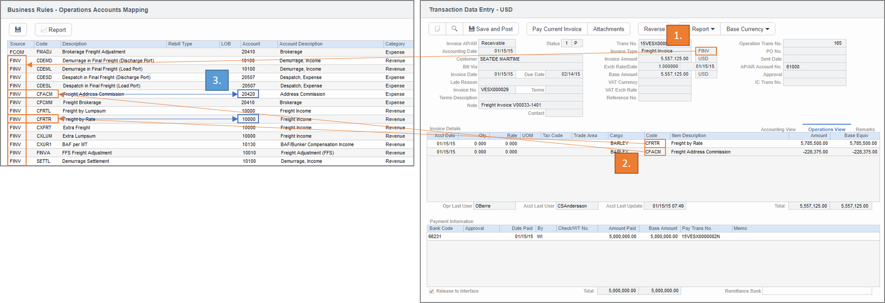
Task: Open the Base Currency dropdown
Action: [748, 29]
